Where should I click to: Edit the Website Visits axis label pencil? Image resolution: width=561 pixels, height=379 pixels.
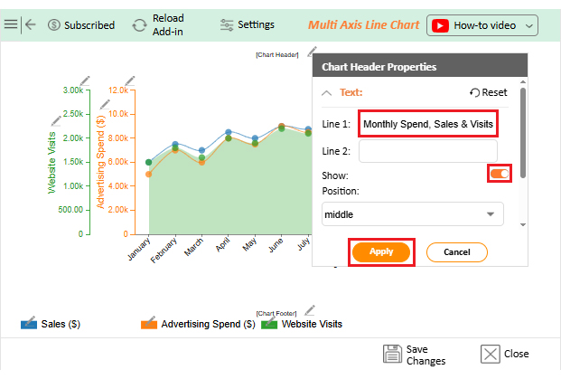click(x=57, y=119)
